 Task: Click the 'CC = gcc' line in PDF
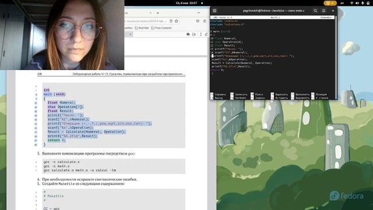tap(52, 208)
